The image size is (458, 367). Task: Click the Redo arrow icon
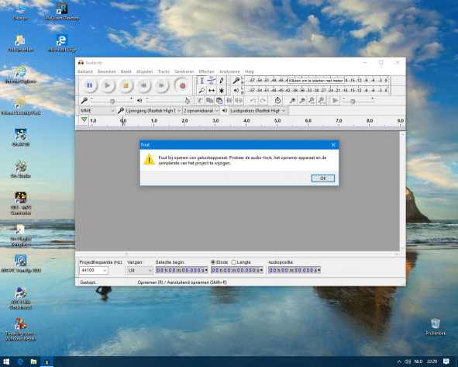click(263, 101)
